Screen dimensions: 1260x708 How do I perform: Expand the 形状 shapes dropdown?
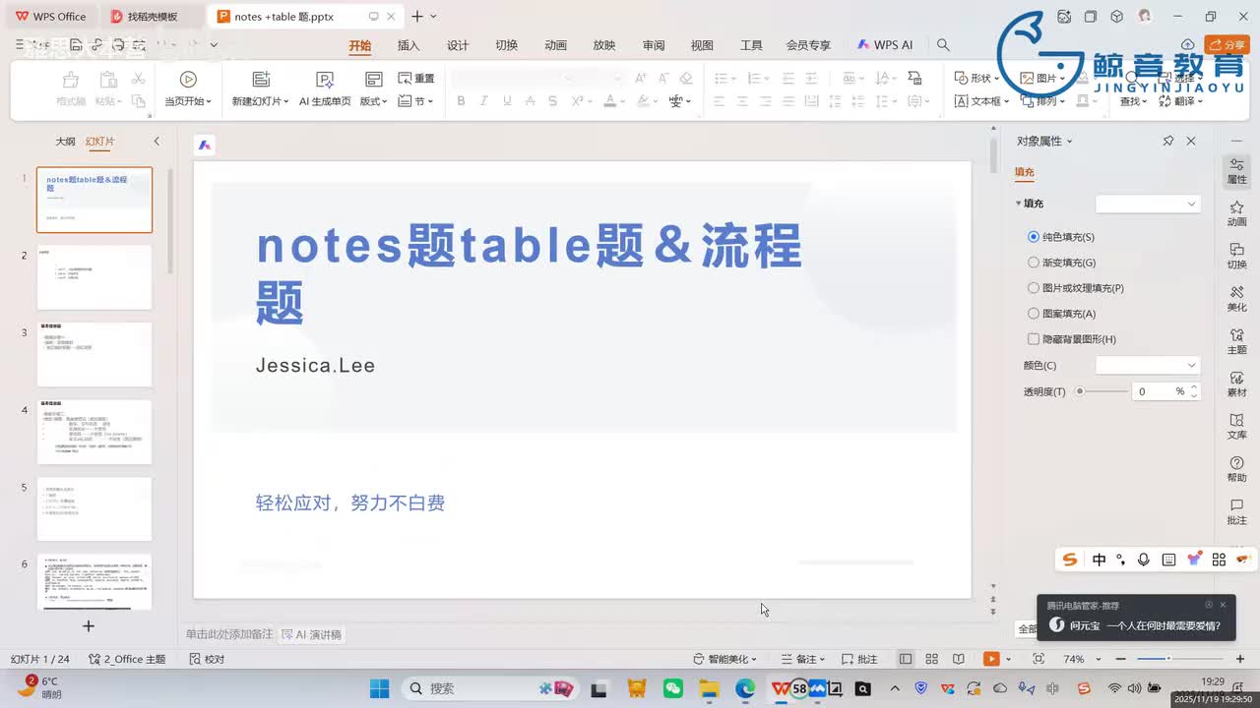click(x=996, y=79)
